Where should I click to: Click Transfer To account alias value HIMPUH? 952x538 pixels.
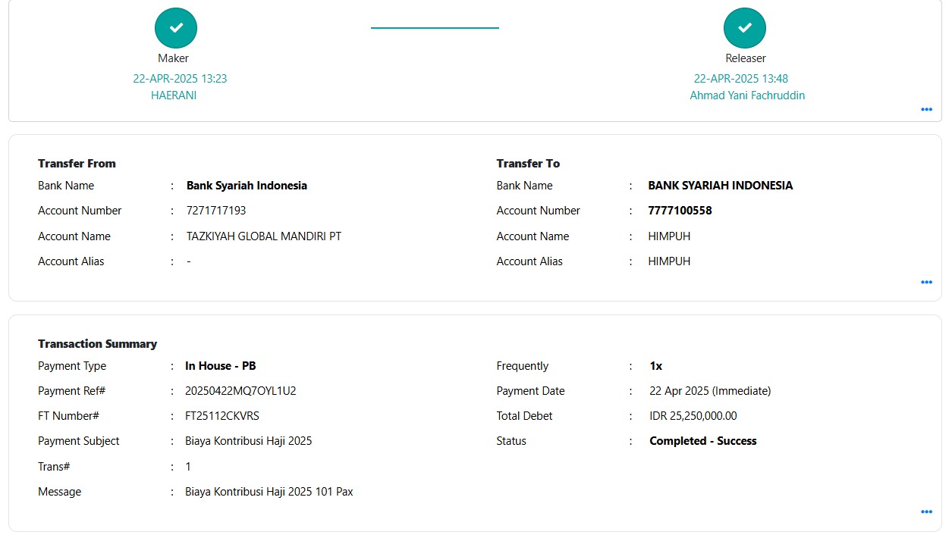tap(669, 261)
